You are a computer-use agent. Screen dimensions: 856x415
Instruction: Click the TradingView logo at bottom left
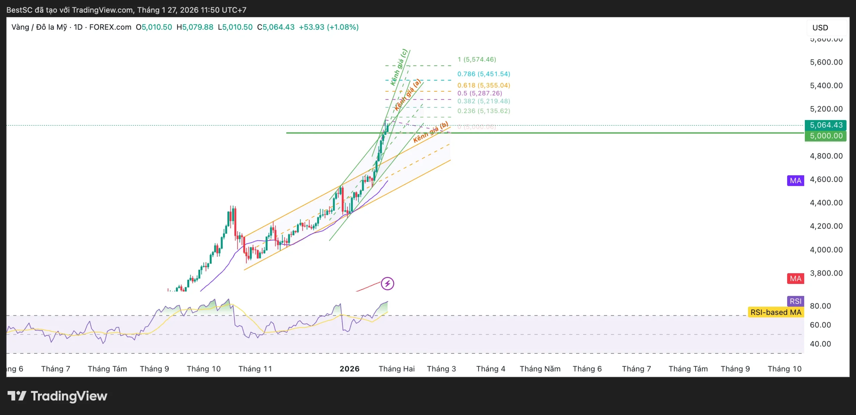tap(57, 396)
